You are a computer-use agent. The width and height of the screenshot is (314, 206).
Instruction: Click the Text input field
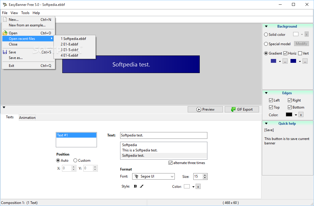pyautogui.click(x=164, y=135)
